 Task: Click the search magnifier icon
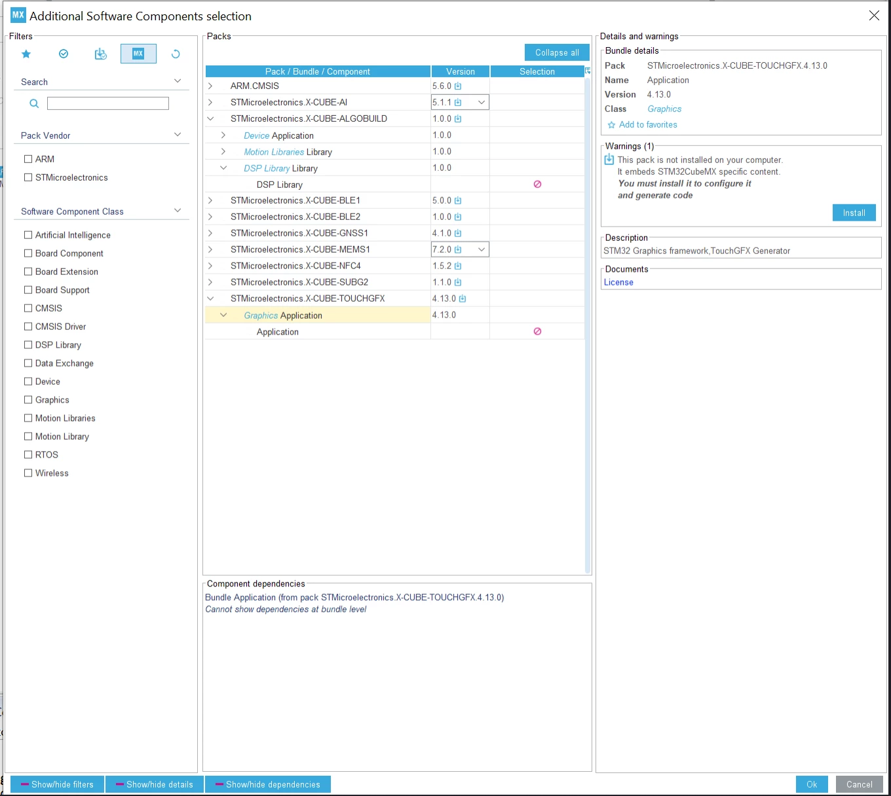(34, 103)
